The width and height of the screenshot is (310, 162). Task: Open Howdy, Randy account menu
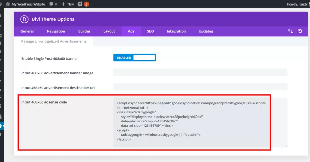297,4
